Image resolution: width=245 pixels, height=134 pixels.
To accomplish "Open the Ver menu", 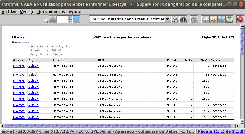I will (x=23, y=12).
